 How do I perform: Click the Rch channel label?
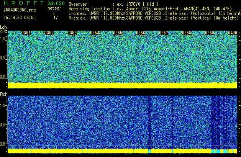click(x=4, y=94)
